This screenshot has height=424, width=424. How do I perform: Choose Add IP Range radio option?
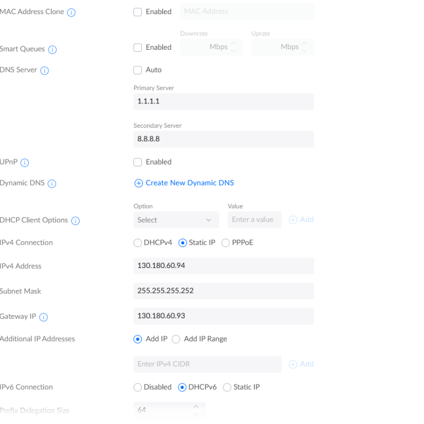point(176,339)
